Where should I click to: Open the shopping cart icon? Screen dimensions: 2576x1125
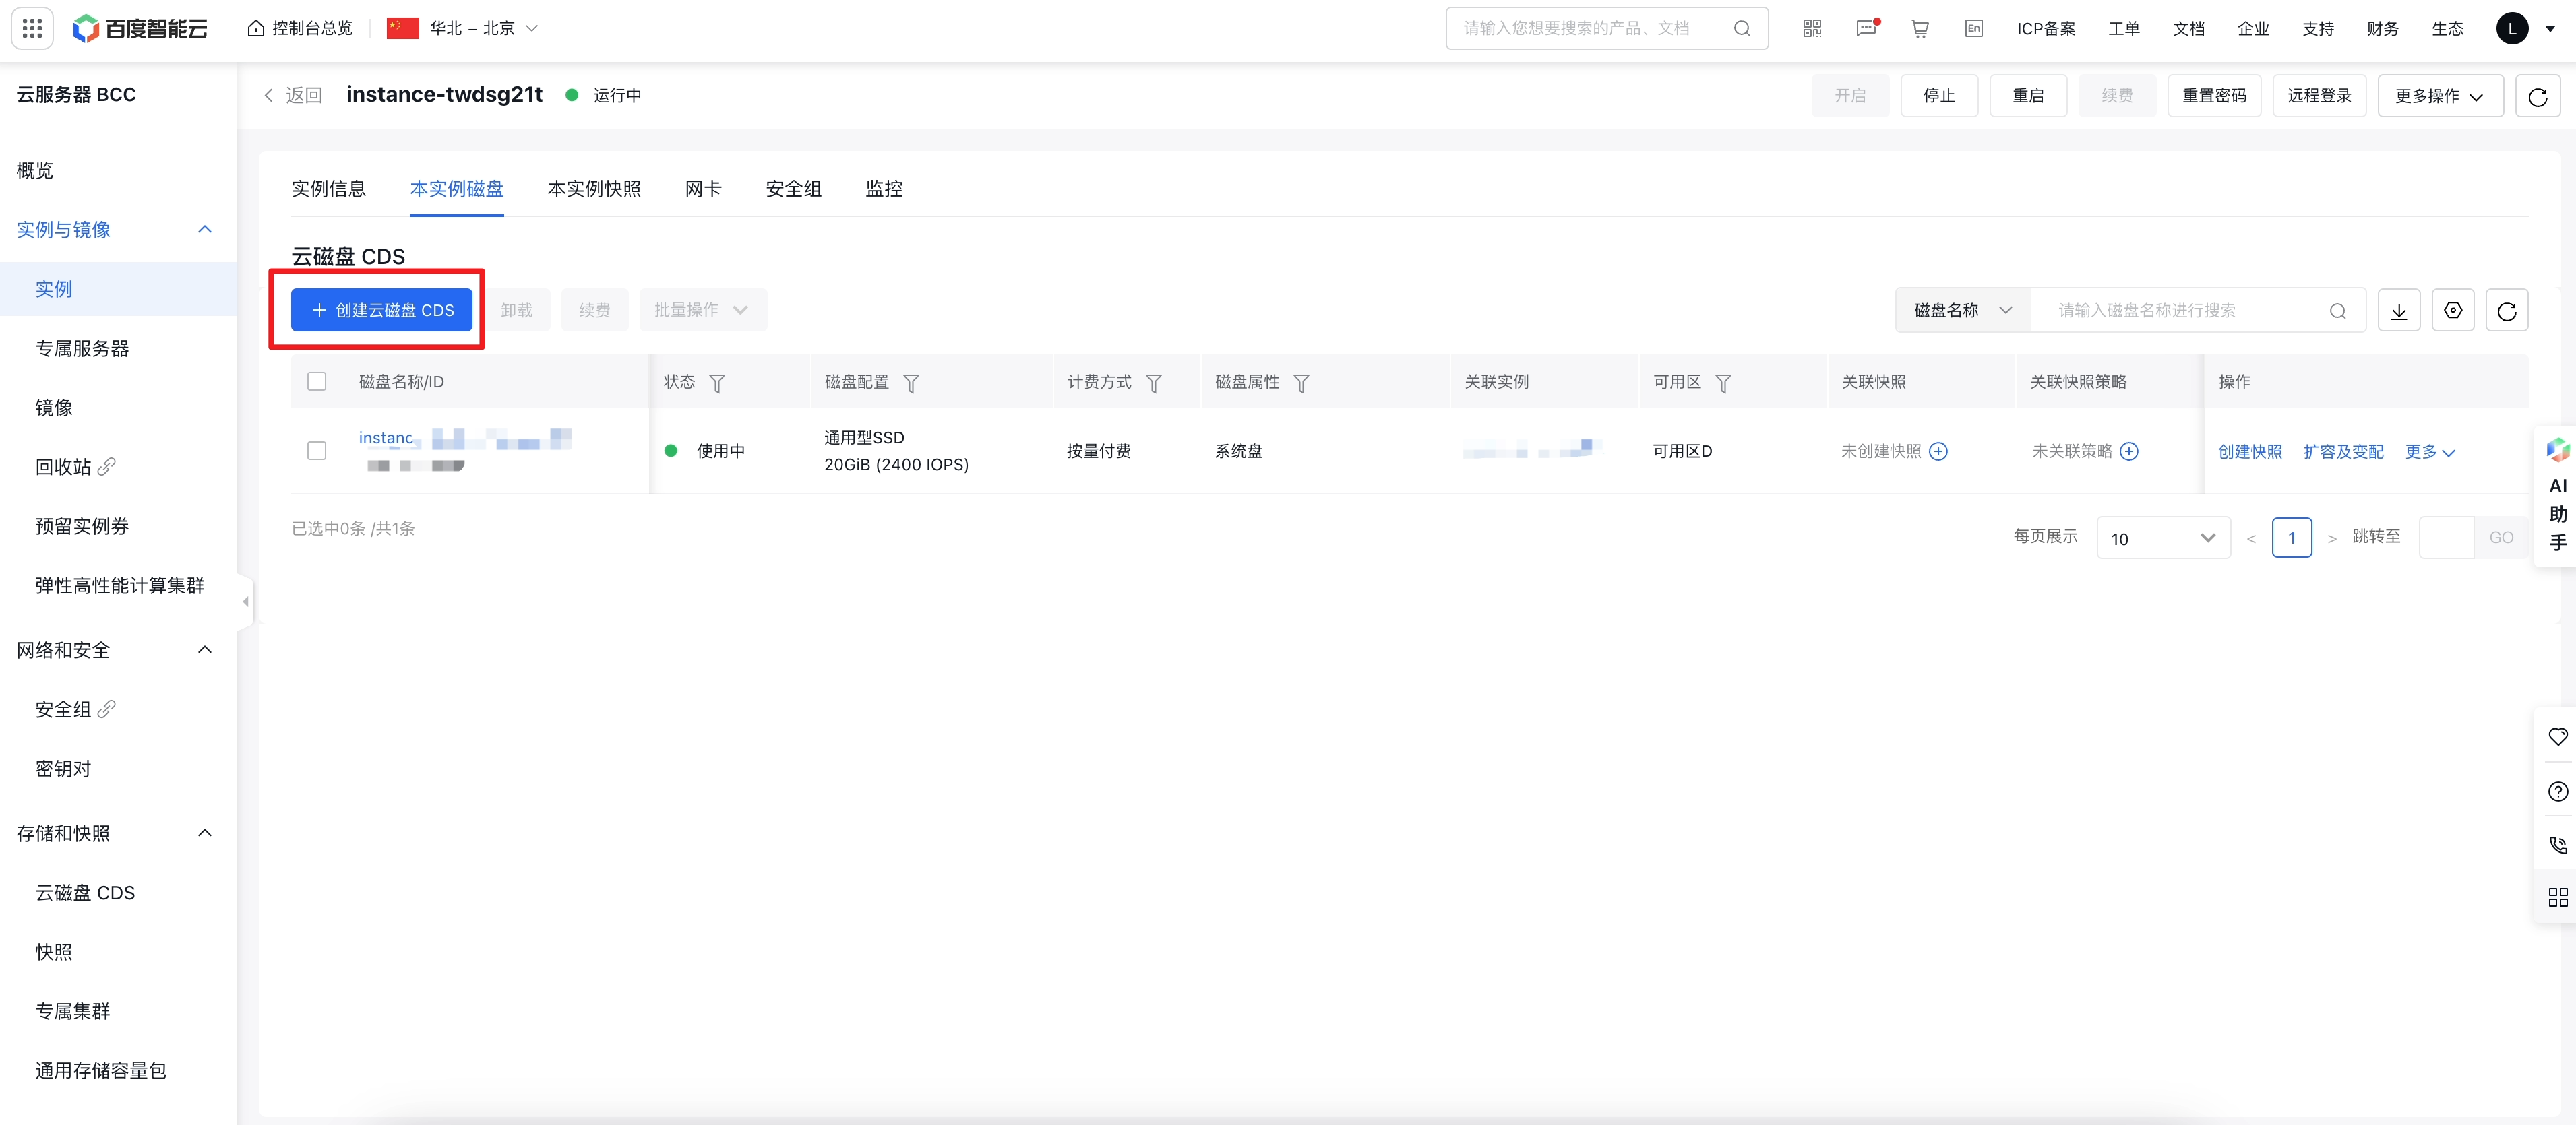click(x=1920, y=28)
